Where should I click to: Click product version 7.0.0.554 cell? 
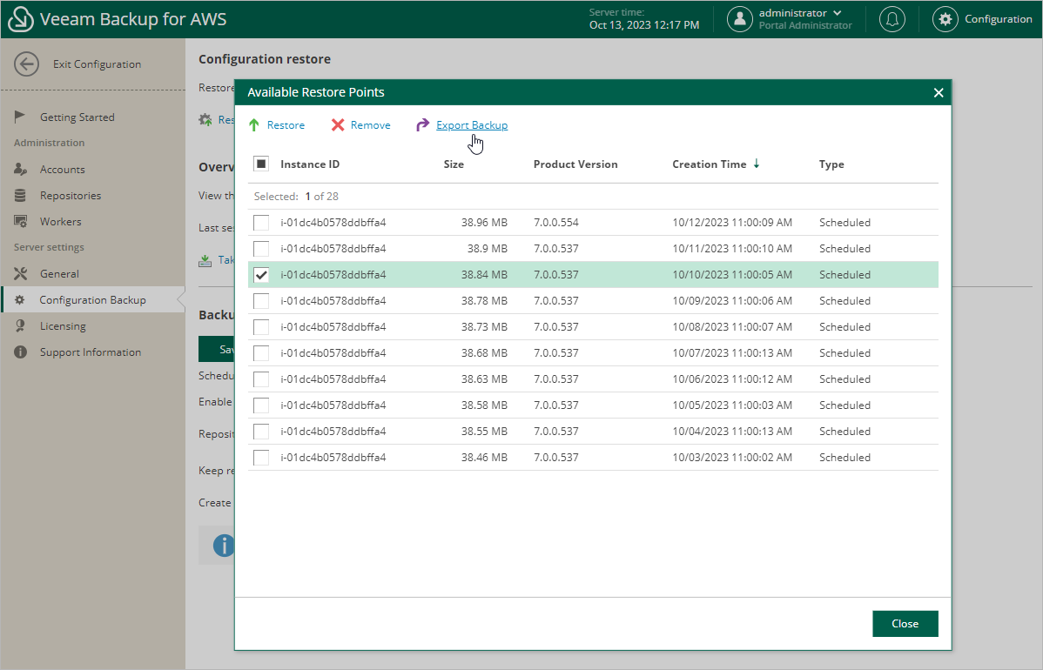[x=556, y=223]
